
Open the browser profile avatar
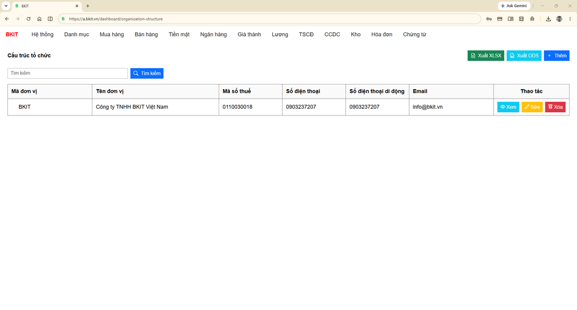(559, 19)
